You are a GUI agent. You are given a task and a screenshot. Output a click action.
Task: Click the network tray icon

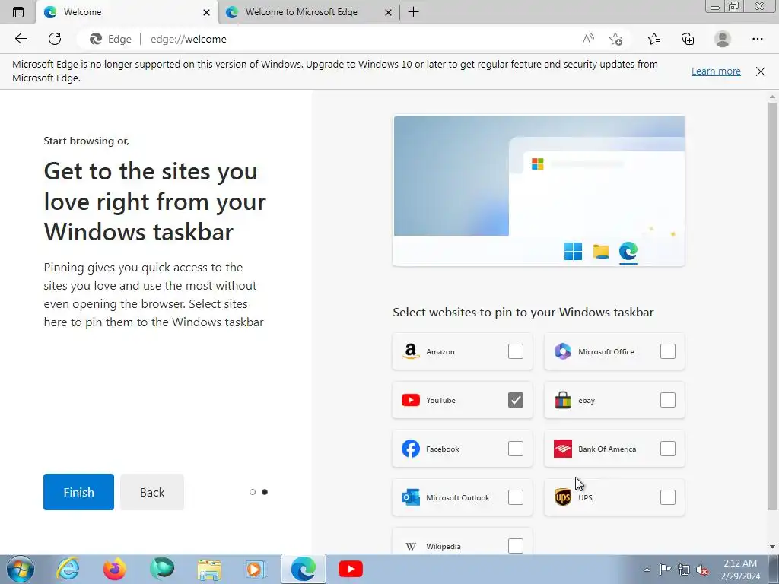coord(684,570)
